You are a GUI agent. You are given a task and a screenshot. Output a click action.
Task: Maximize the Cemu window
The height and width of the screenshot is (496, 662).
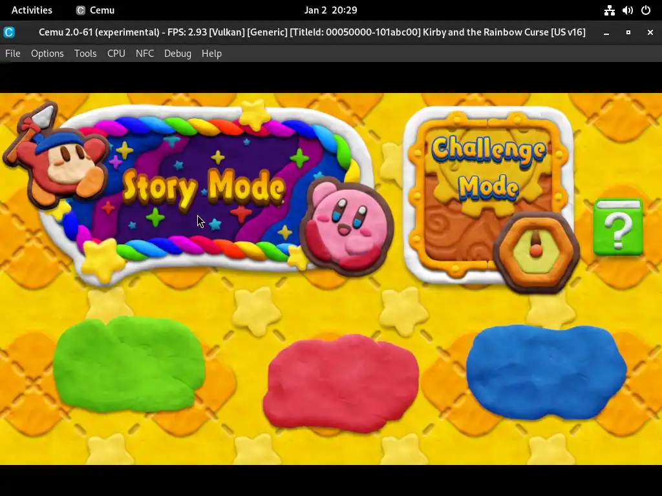coord(628,32)
